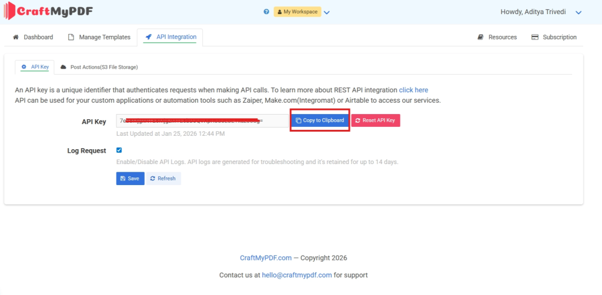Switch to Post Actions(S3 File Storage) tab
Viewport: 602px width, 295px height.
pos(99,67)
